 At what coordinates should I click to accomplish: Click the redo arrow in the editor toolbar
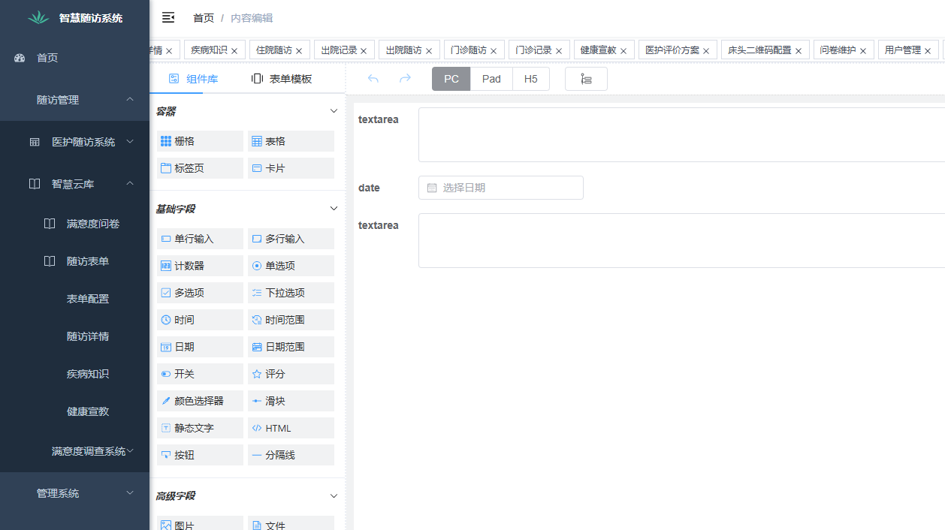(x=405, y=78)
